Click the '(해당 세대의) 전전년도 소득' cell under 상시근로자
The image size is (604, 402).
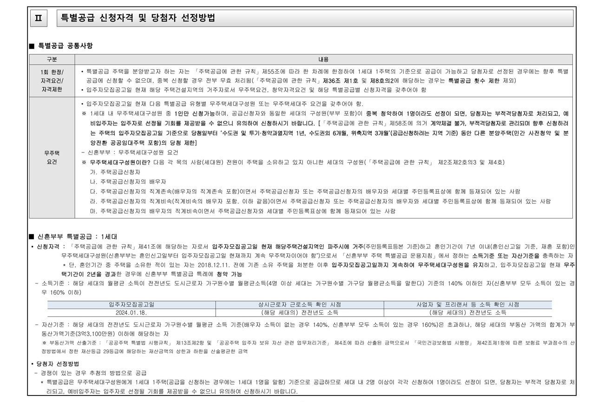pyautogui.click(x=300, y=313)
